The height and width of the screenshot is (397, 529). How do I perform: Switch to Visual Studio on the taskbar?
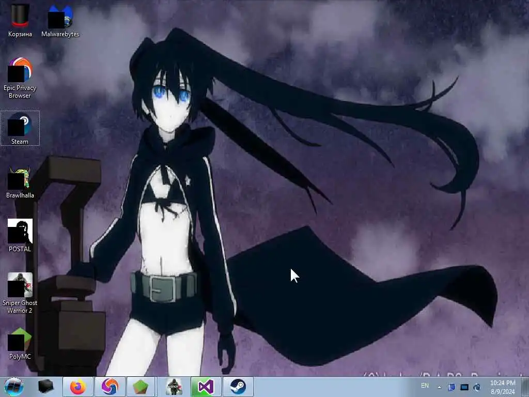[206, 387]
